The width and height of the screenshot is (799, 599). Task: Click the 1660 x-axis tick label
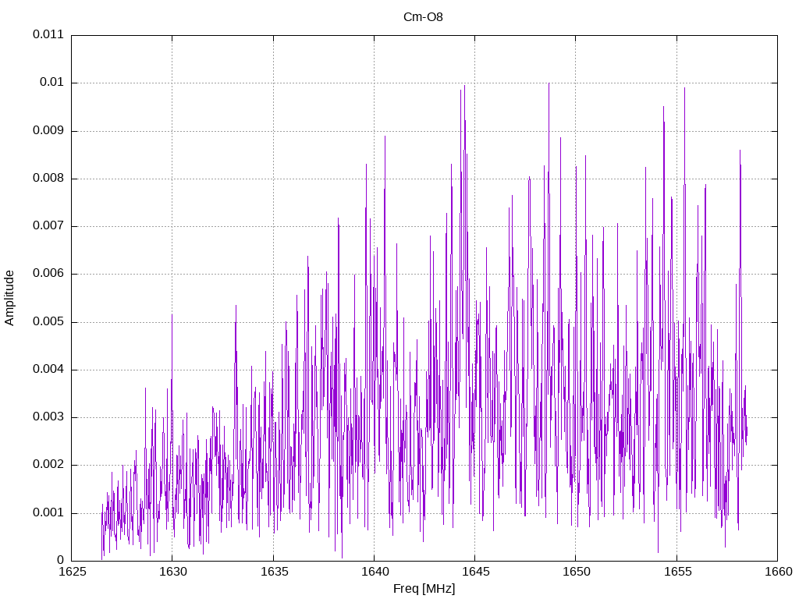pos(779,572)
